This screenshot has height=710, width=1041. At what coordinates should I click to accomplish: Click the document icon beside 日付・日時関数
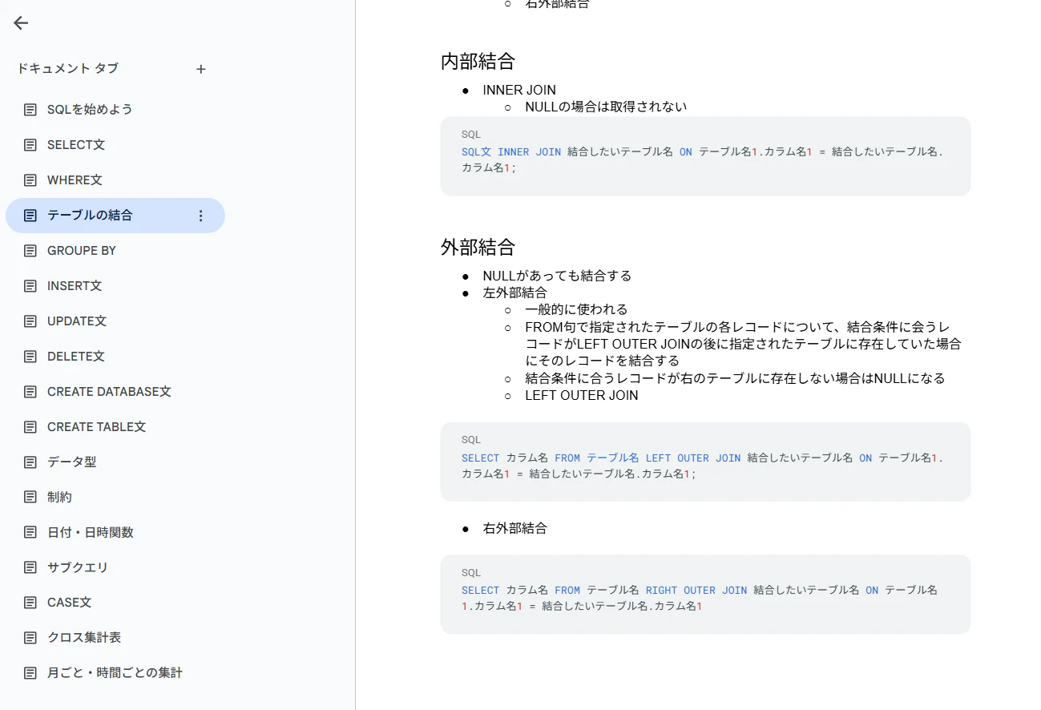coord(30,533)
